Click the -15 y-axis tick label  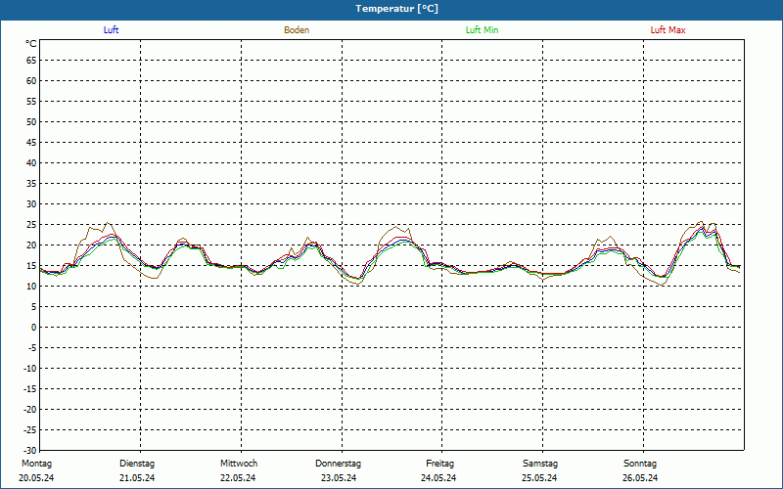pos(30,388)
